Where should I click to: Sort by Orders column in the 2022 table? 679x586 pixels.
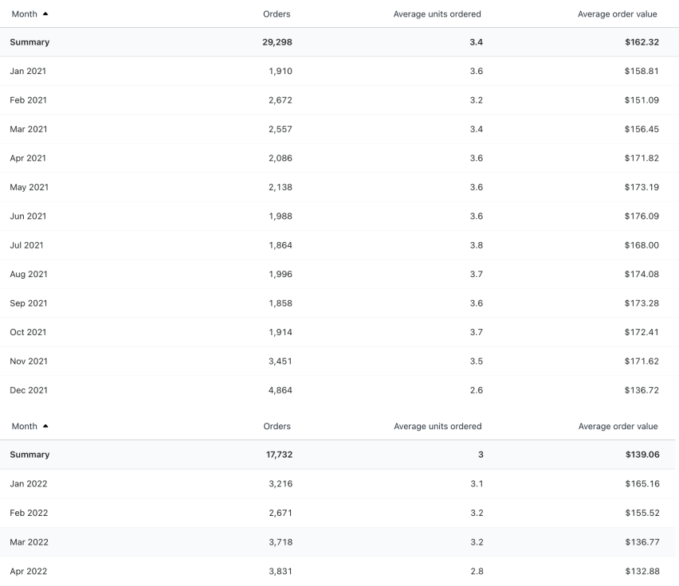point(277,426)
